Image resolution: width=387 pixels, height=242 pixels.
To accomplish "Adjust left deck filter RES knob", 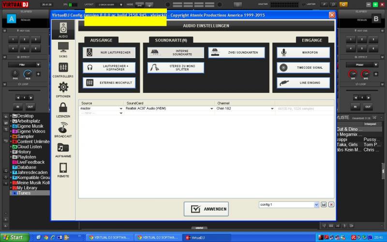I will 28,74.
